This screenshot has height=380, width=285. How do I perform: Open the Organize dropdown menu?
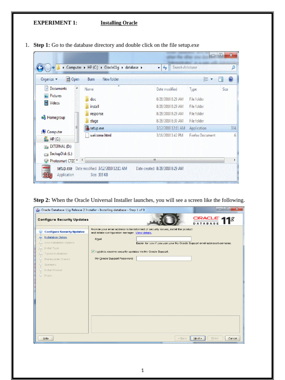coord(49,79)
